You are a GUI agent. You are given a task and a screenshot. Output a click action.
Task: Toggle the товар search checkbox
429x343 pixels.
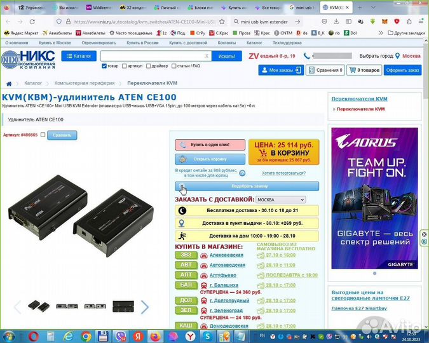coord(104,66)
